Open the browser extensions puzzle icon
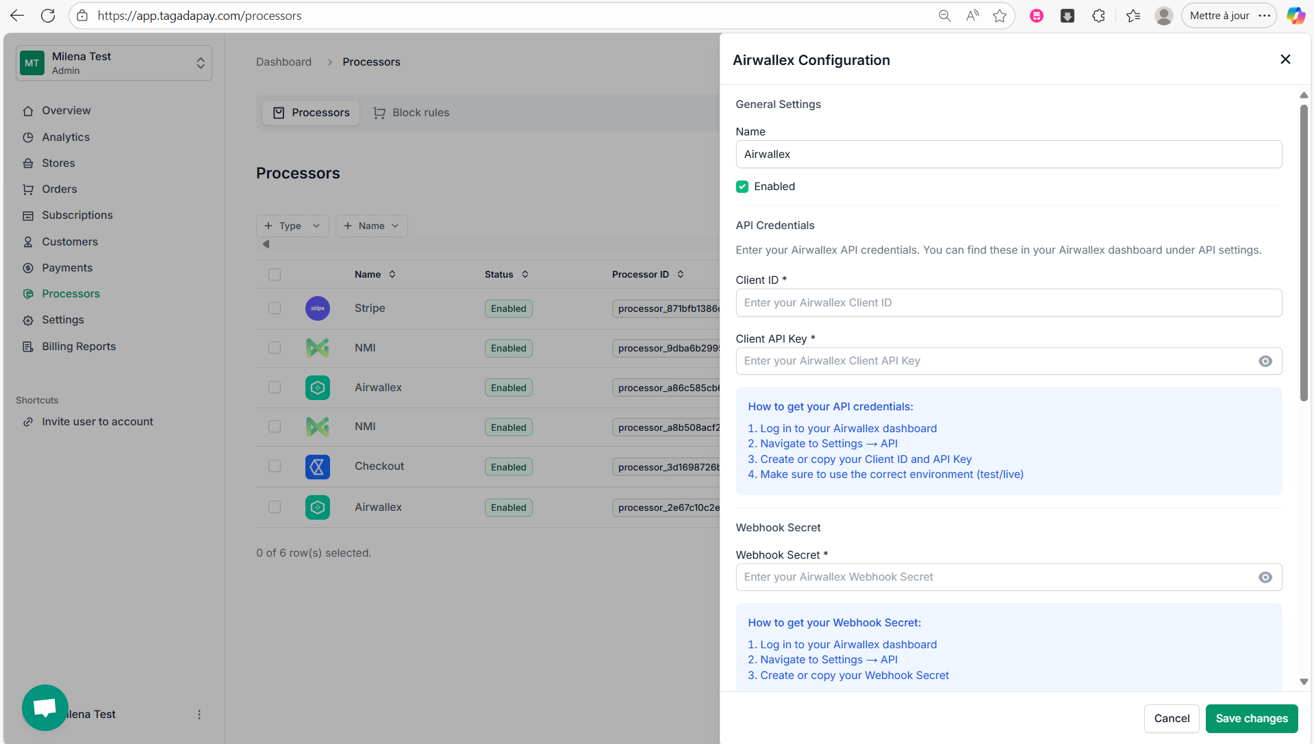This screenshot has width=1314, height=744. pyautogui.click(x=1098, y=16)
